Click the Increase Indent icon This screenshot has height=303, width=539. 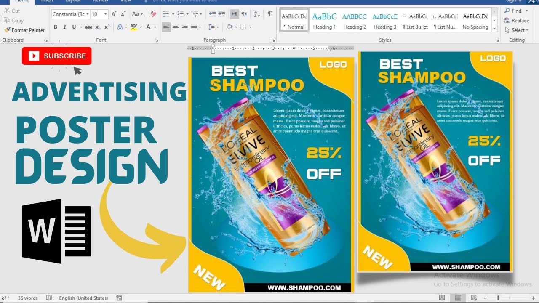[222, 14]
